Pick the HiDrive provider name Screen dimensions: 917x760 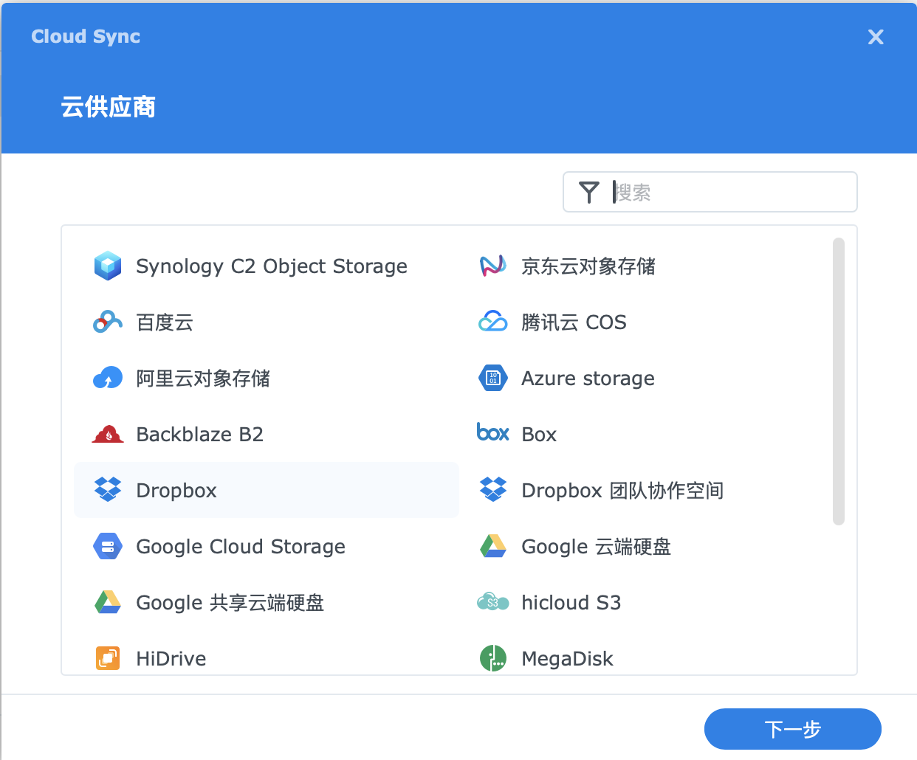tap(171, 659)
